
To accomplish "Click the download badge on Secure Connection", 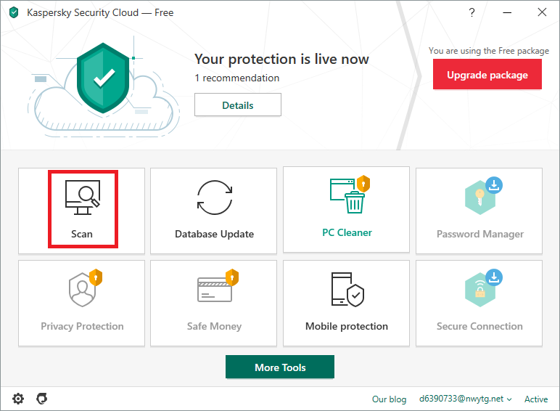I will [x=494, y=277].
